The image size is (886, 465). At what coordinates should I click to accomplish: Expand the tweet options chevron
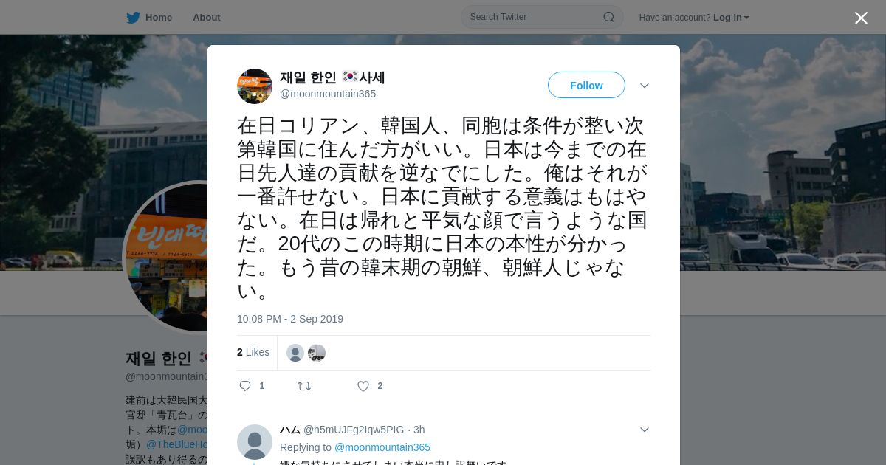pyautogui.click(x=645, y=86)
